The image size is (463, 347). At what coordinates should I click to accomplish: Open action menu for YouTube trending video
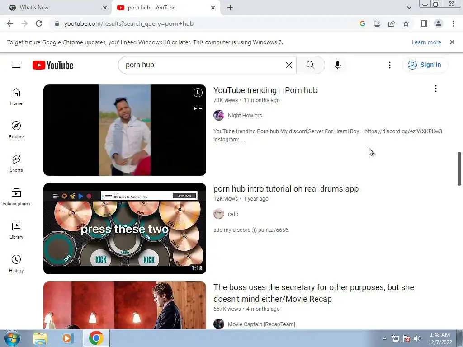coord(436,89)
